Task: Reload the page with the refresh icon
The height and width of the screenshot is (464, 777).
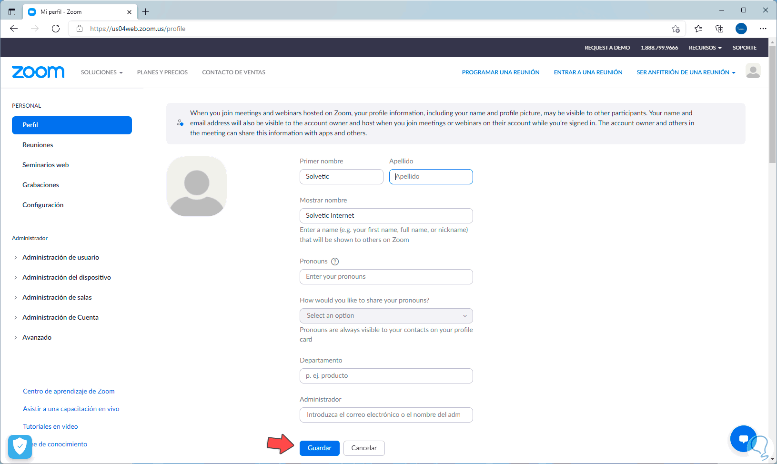Action: (56, 29)
